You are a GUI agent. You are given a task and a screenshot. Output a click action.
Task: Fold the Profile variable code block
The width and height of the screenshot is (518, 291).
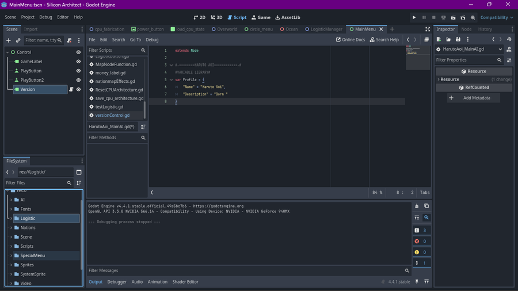tap(171, 79)
